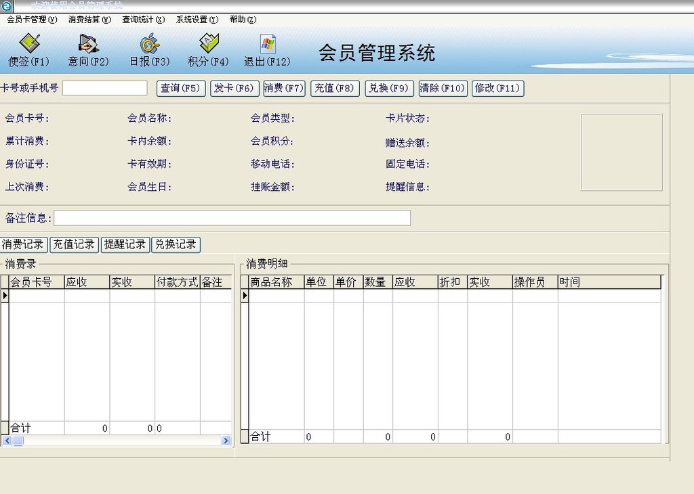Open the 系统设置 menu
The width and height of the screenshot is (694, 494).
[197, 20]
